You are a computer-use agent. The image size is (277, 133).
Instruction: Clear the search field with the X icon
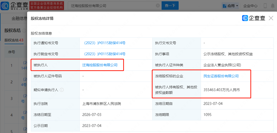click(x=158, y=6)
